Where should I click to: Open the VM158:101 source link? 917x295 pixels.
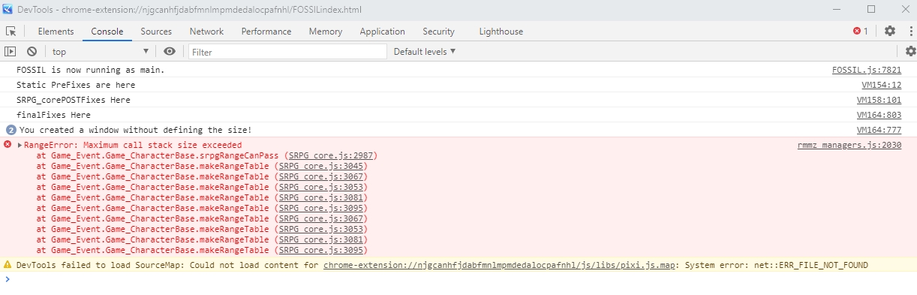[879, 100]
